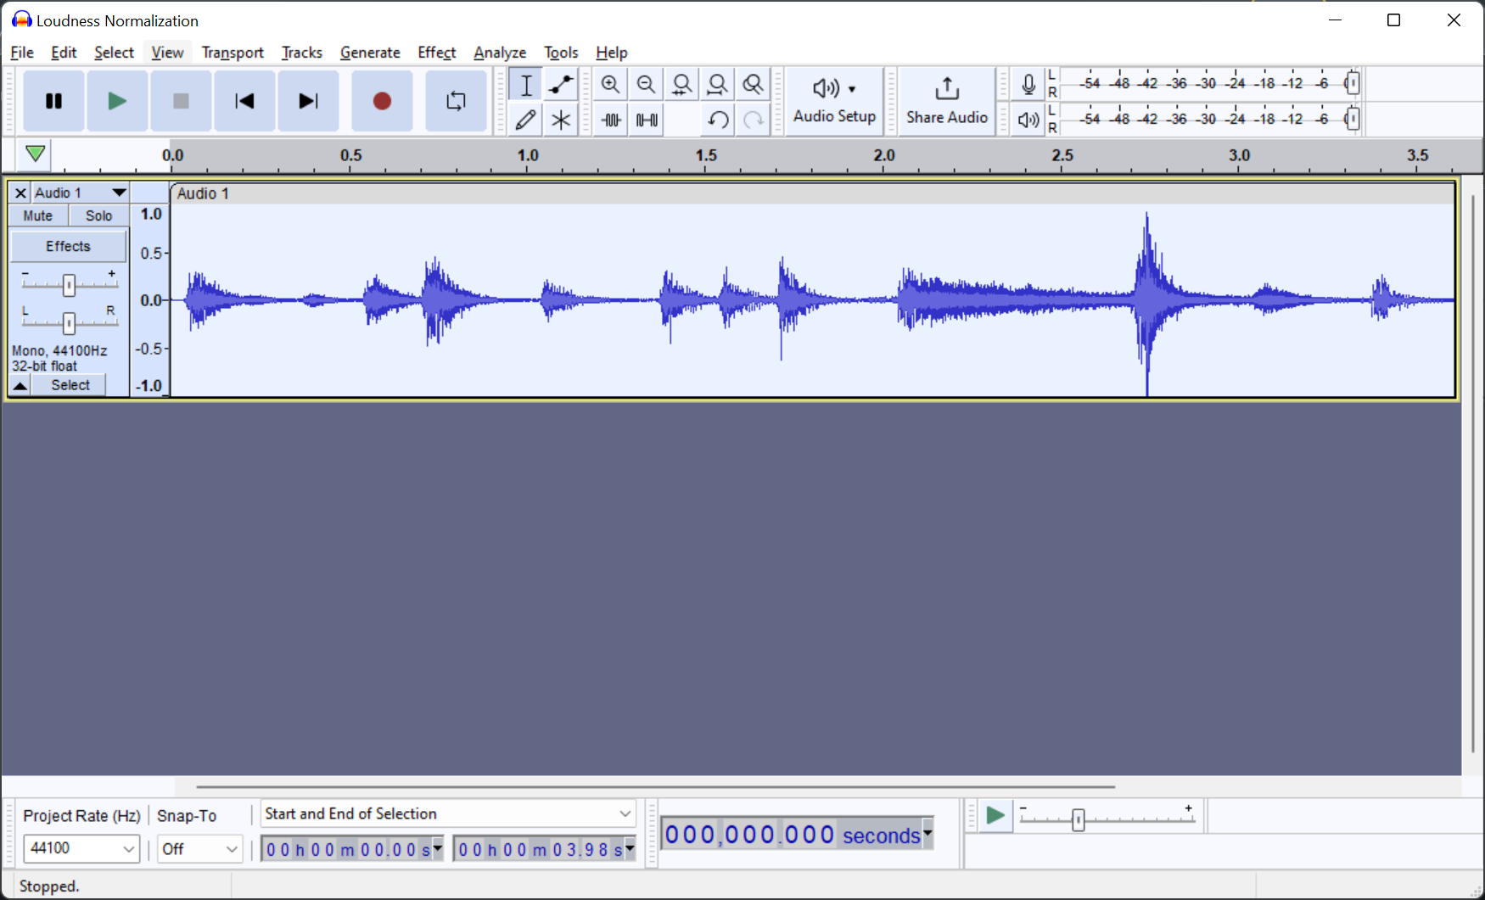Open Start and End of Selection dropdown
Screen dimensions: 1485x900
point(448,813)
